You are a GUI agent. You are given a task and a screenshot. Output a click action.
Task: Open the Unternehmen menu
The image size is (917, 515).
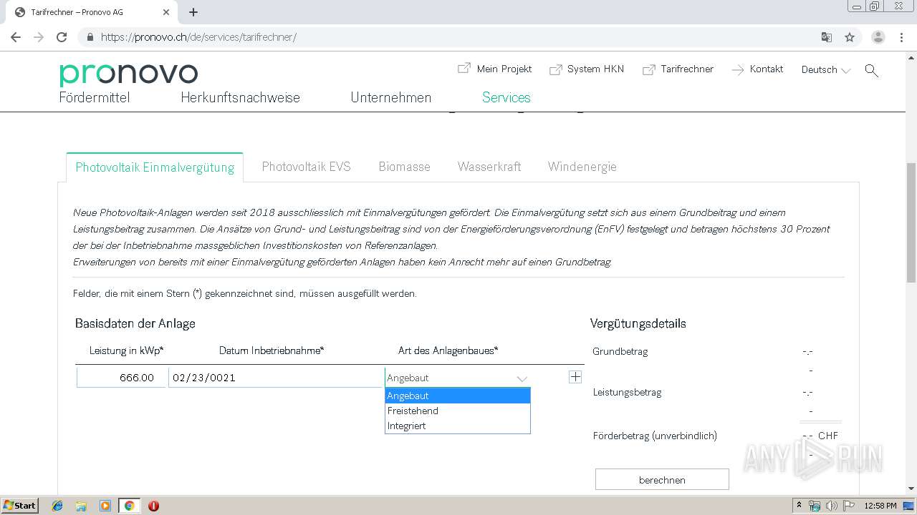(x=390, y=98)
